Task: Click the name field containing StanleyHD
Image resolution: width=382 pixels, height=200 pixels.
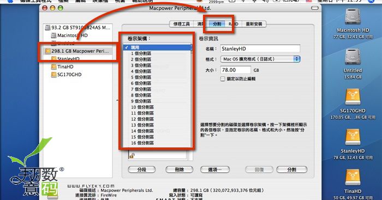Action: pos(260,49)
